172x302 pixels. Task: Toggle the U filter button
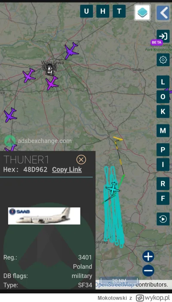pos(86,11)
